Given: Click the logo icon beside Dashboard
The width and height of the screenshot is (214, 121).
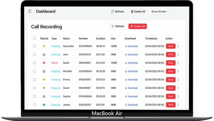Looking at the screenshot, I should pyautogui.click(x=30, y=11).
